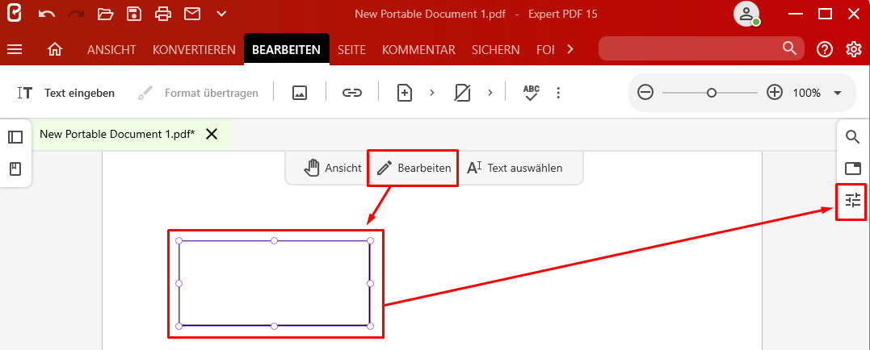Switch to the SEITE tab

click(x=351, y=49)
